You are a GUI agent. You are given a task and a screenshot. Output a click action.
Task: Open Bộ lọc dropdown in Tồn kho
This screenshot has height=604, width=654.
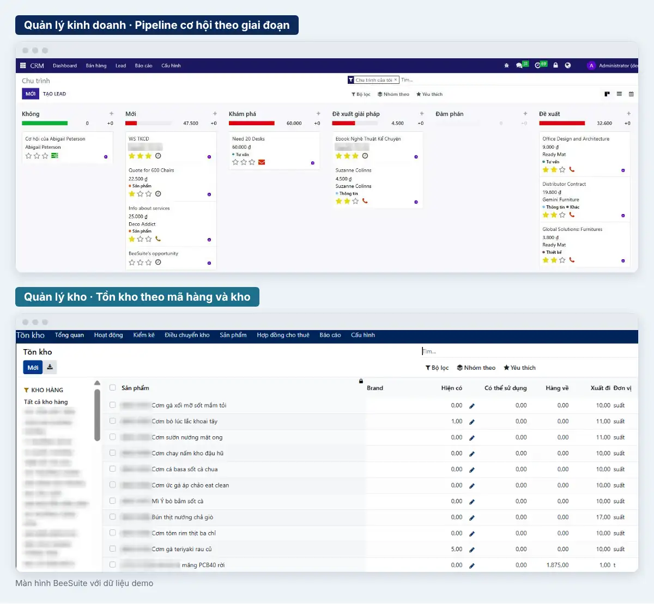437,368
